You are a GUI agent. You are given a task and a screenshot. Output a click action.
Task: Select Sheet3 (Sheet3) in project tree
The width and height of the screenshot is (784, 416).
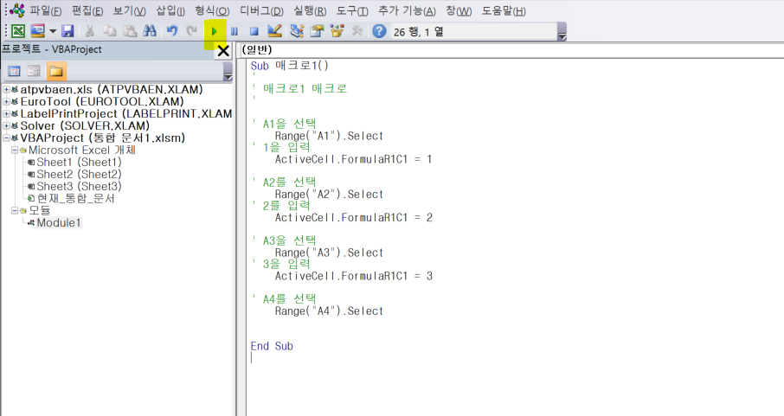point(79,186)
